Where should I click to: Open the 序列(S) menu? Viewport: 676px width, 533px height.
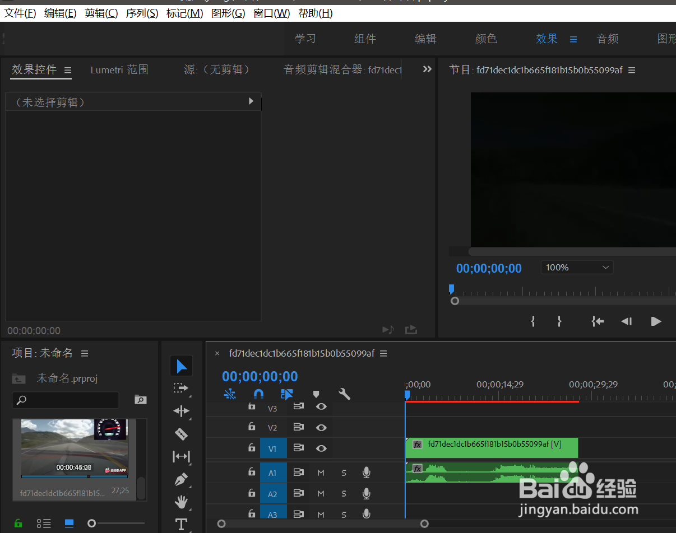(x=142, y=13)
